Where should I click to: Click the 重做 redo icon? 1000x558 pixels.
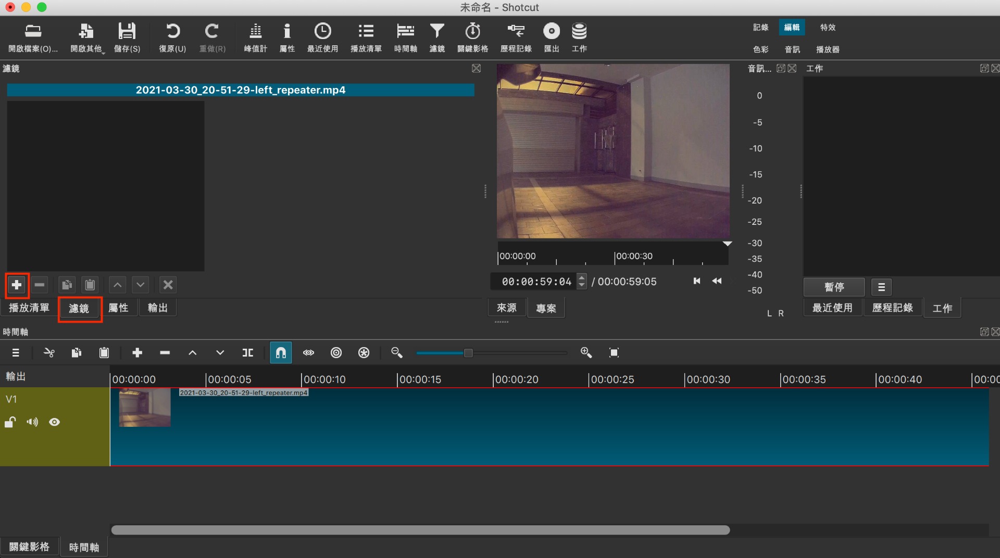point(212,37)
